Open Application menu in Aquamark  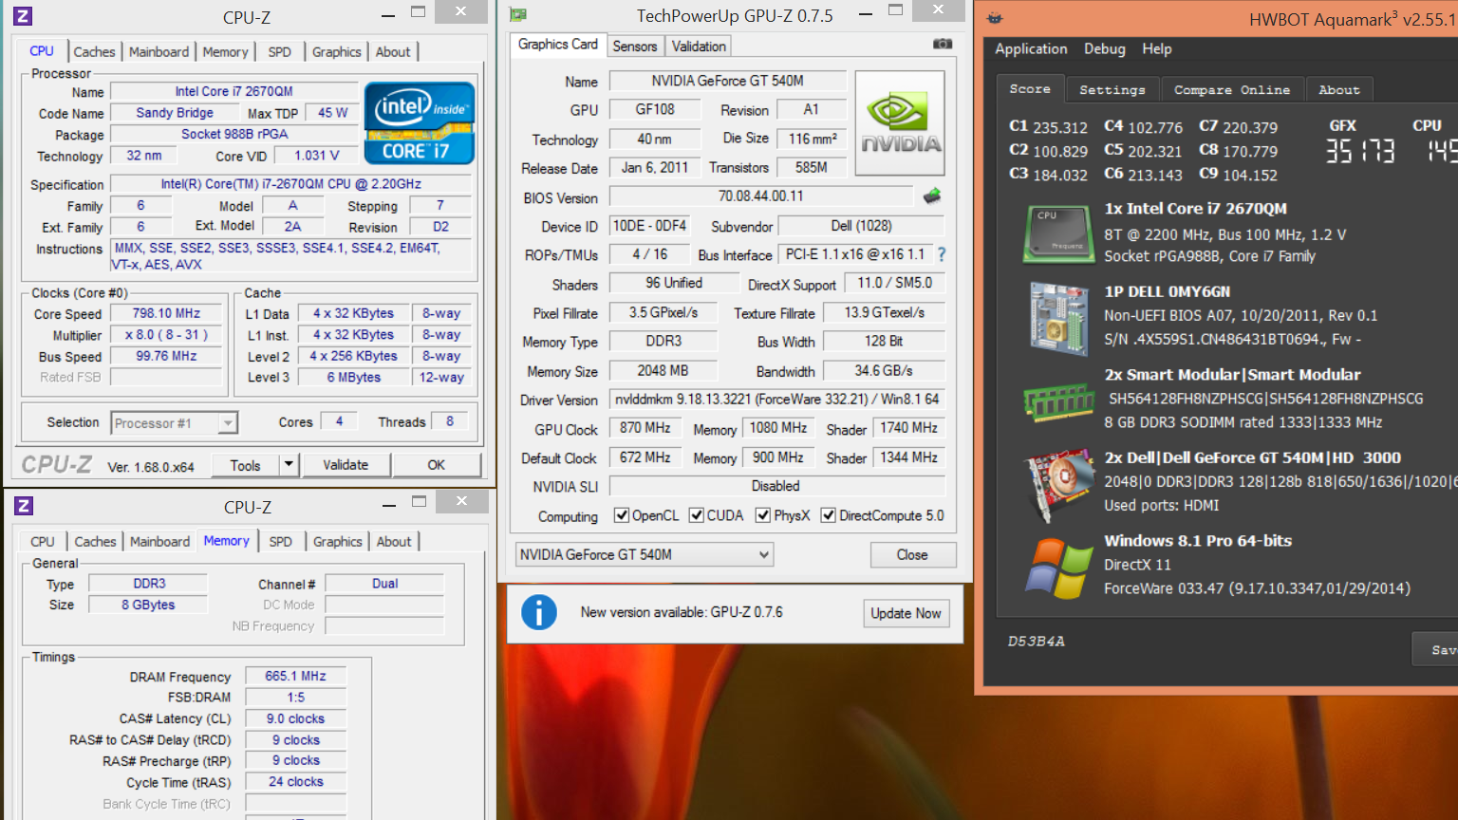(x=1031, y=48)
